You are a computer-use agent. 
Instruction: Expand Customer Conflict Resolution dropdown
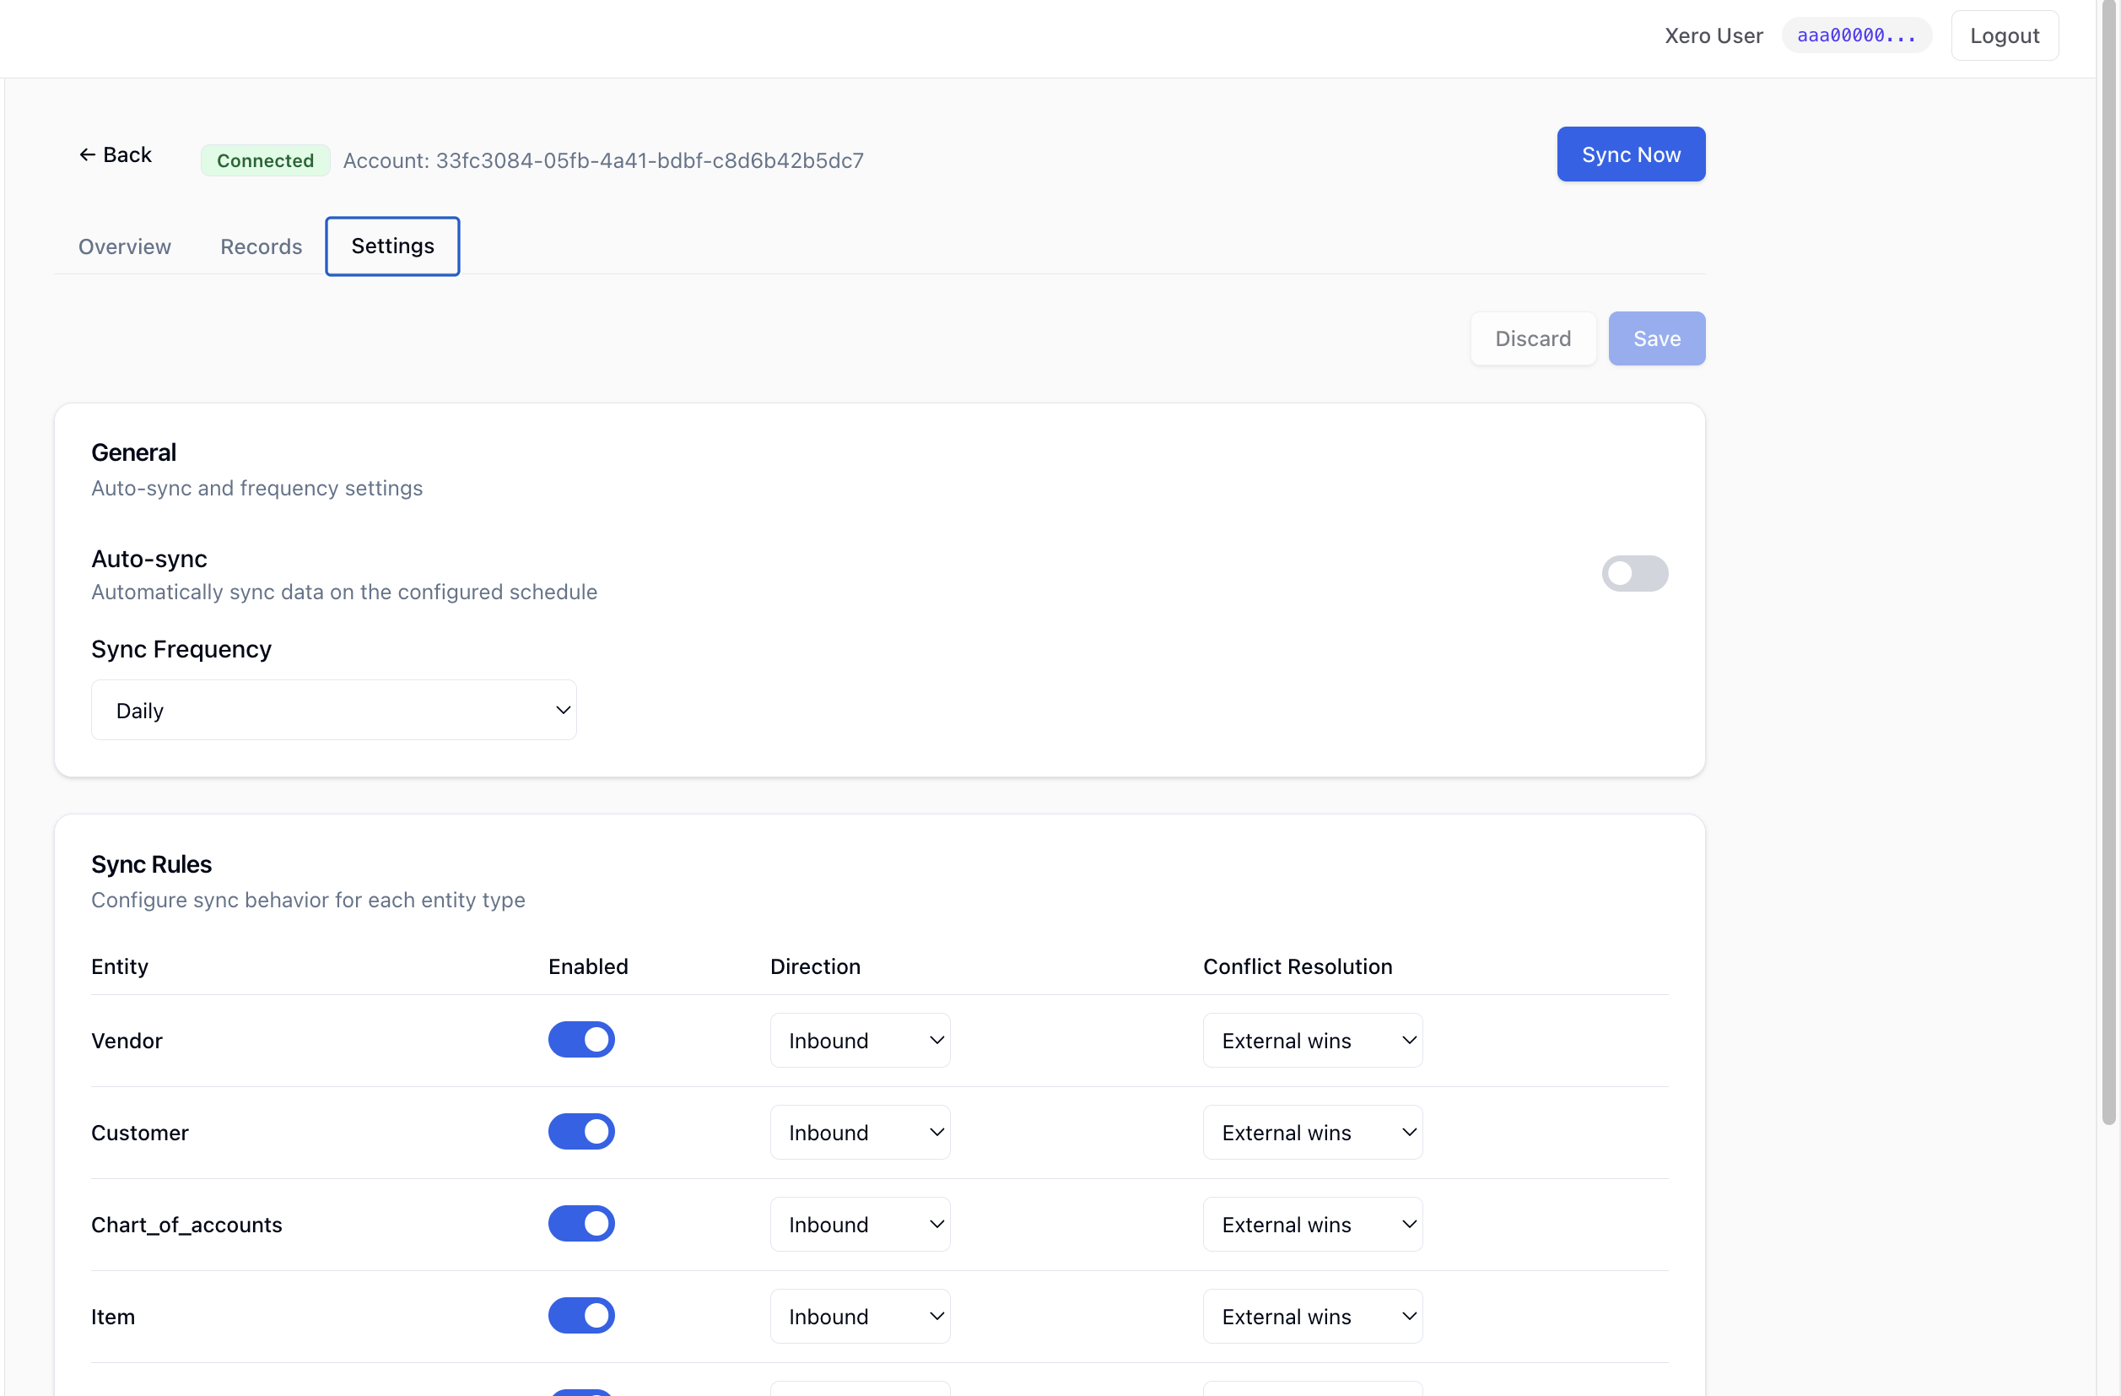pos(1312,1131)
